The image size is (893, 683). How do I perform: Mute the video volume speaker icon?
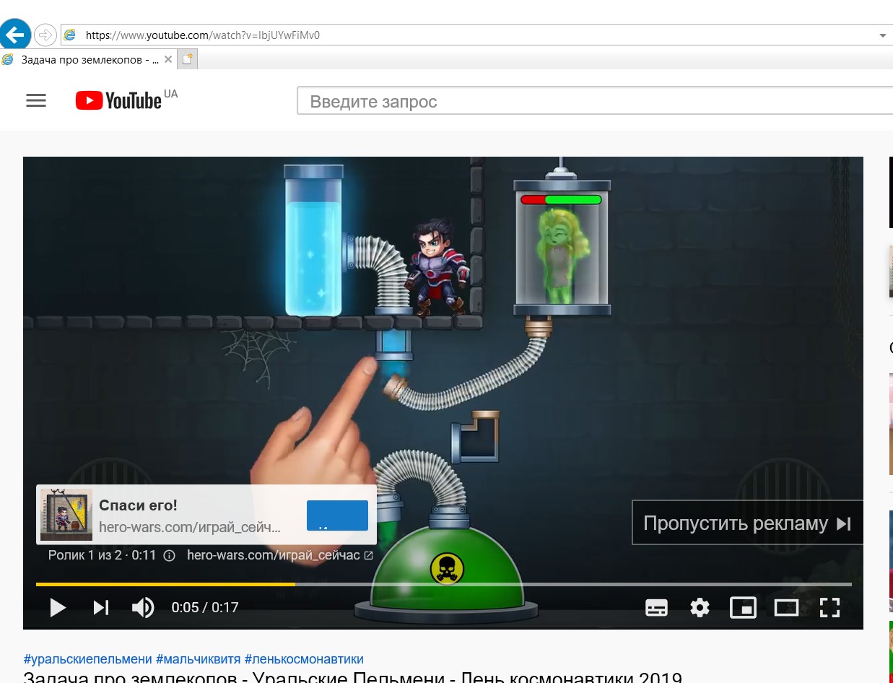click(x=143, y=607)
